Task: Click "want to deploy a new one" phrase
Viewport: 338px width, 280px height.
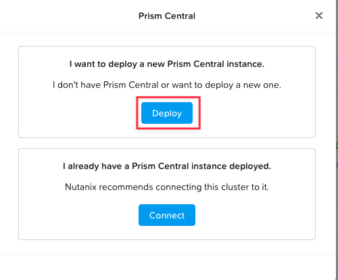Action: click(x=226, y=85)
